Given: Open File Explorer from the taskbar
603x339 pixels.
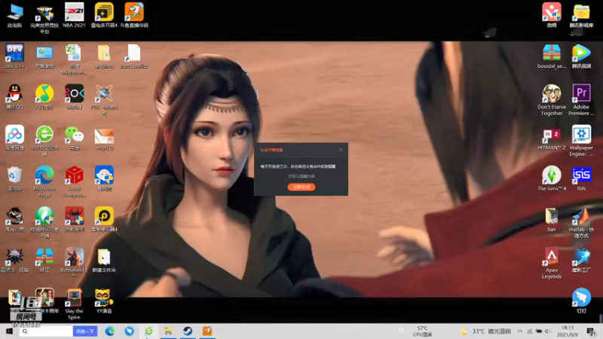Looking at the screenshot, I should pyautogui.click(x=168, y=331).
